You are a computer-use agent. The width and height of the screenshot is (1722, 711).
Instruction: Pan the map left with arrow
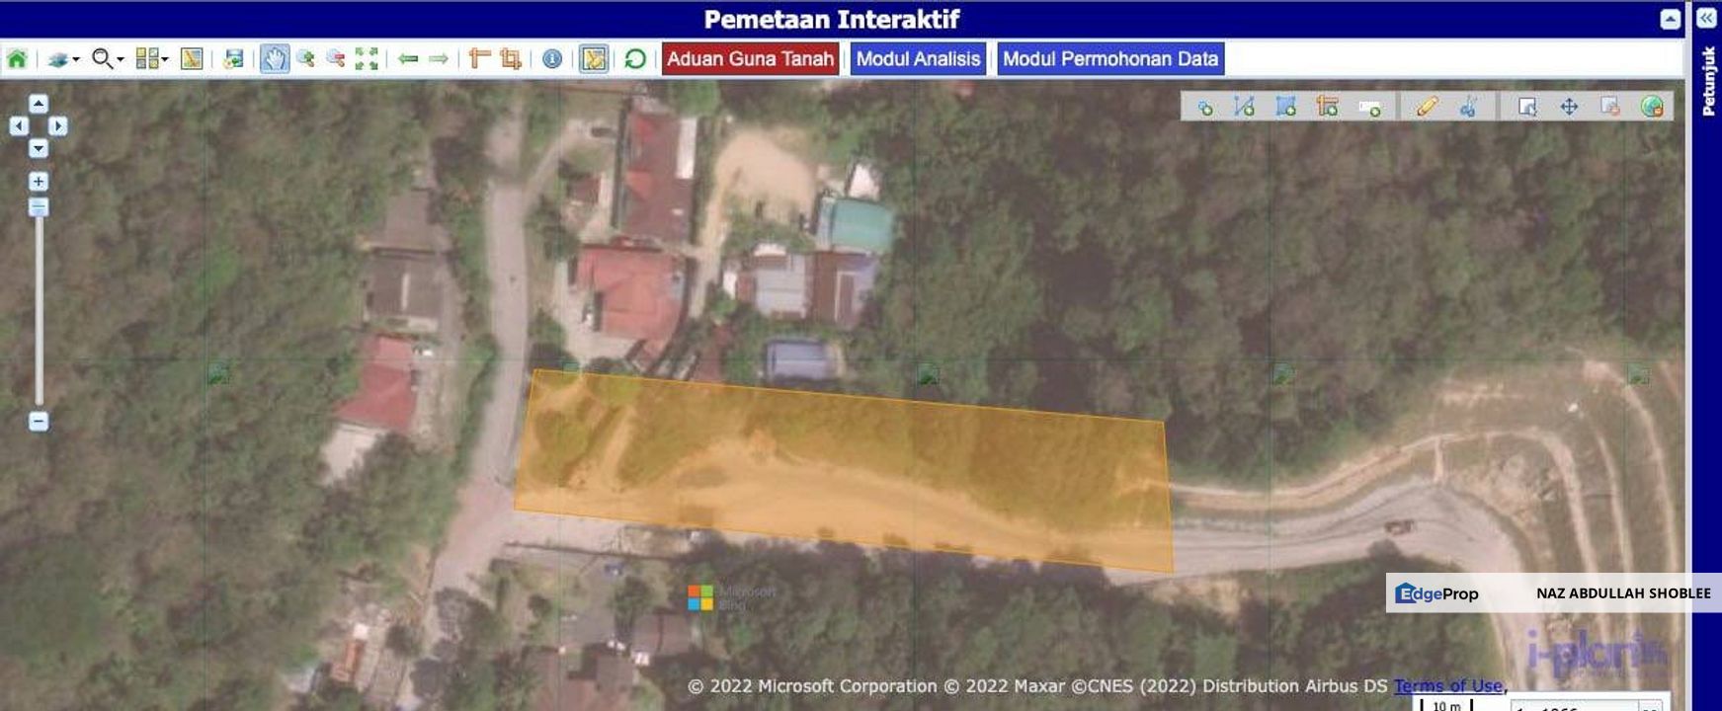tap(18, 125)
